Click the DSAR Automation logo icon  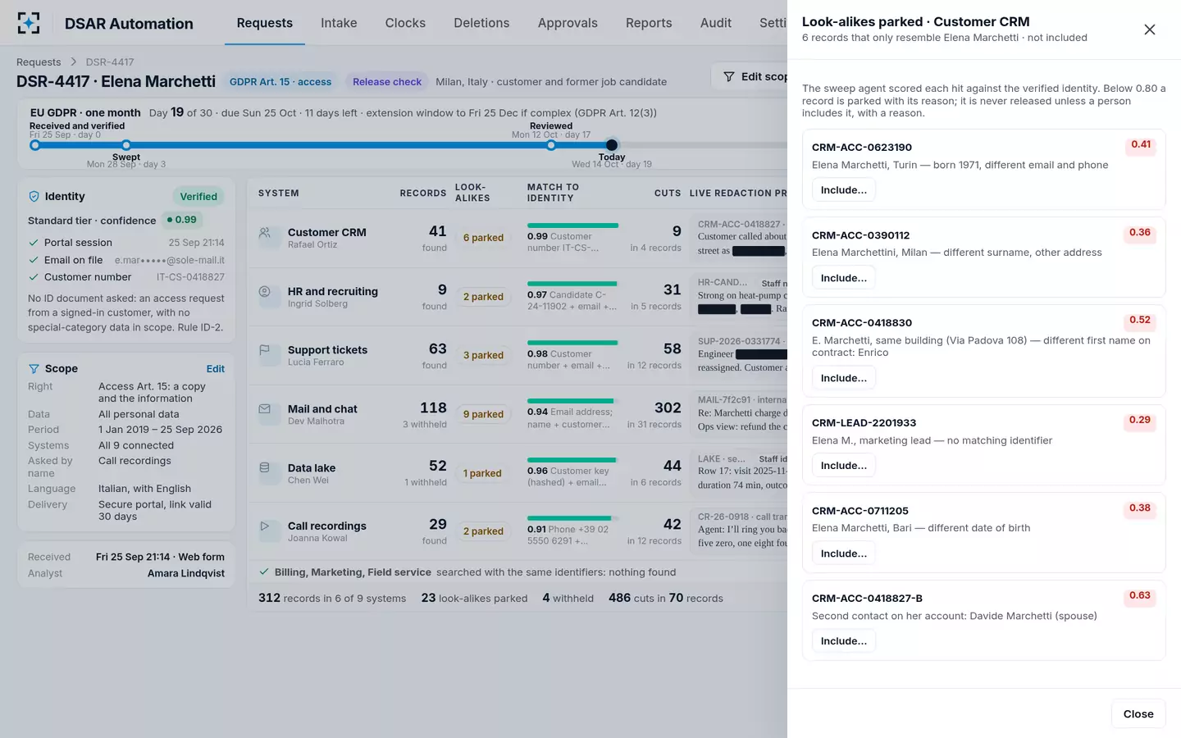[29, 23]
